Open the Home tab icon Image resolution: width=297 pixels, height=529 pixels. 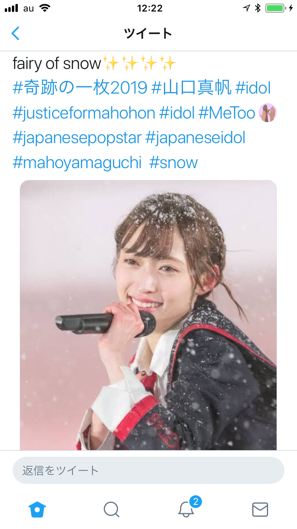pos(37,509)
